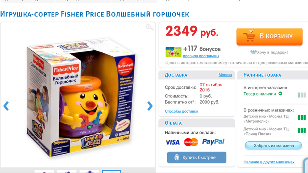Add item with В корзину button
Image resolution: width=308 pixels, height=173 pixels.
click(270, 37)
